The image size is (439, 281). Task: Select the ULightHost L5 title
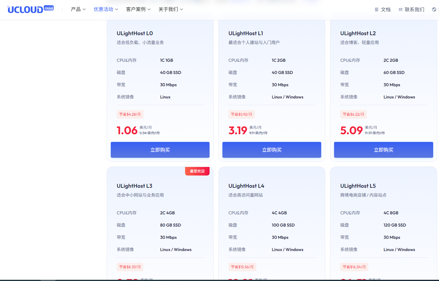pos(358,186)
